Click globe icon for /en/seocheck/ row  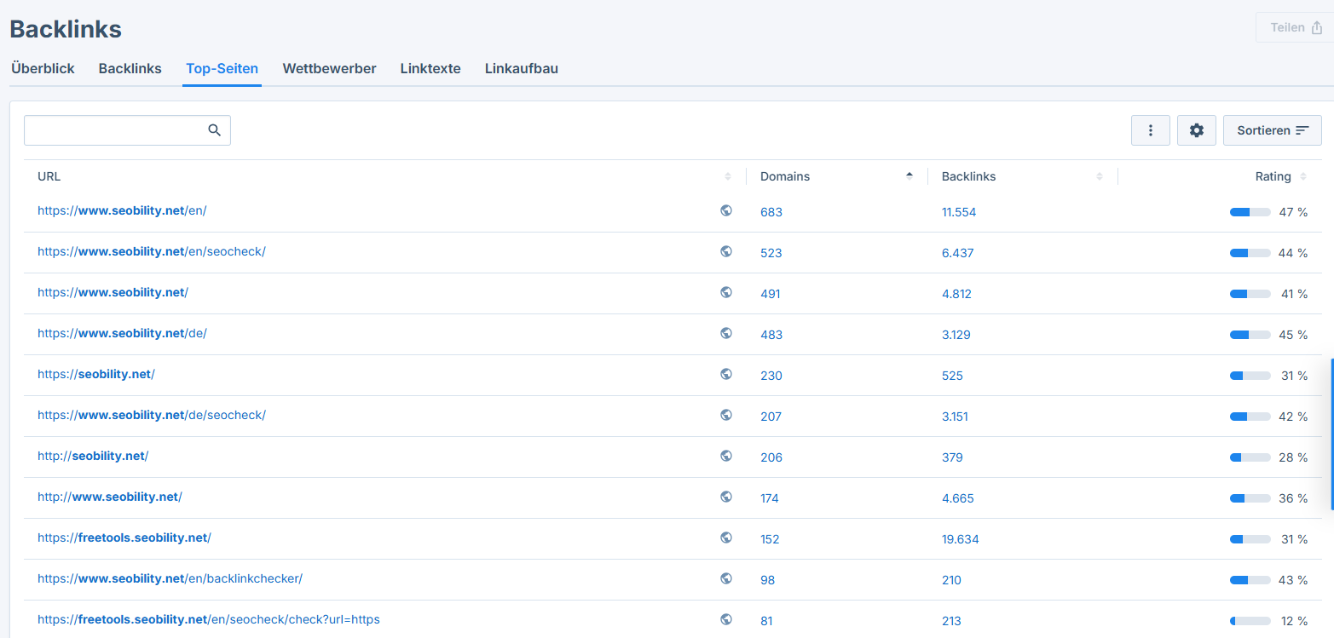click(x=726, y=251)
